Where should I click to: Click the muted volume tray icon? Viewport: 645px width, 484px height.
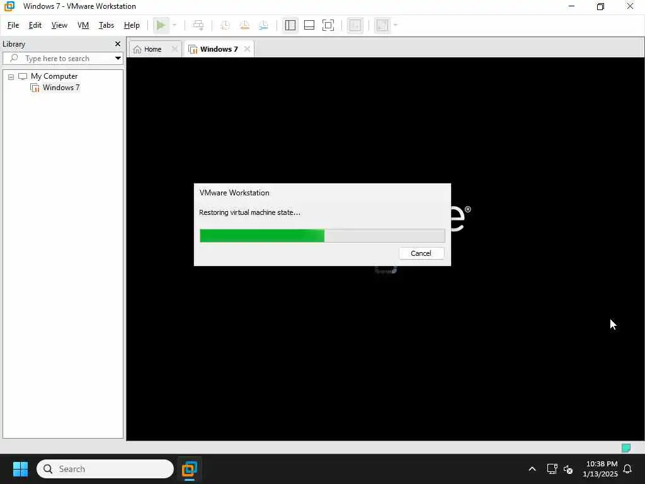pos(568,469)
